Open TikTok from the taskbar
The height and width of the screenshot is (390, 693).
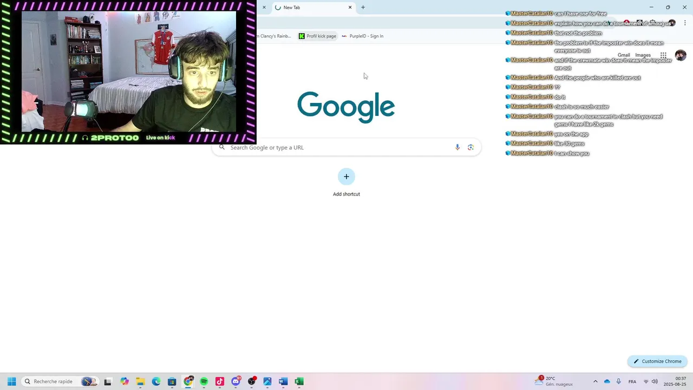220,381
